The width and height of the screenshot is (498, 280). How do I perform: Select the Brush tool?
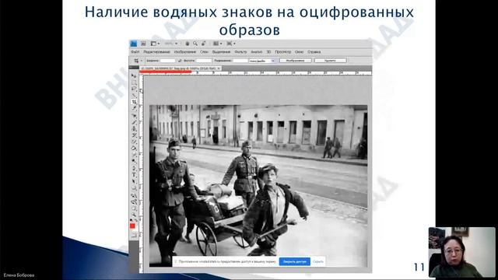coord(134,122)
